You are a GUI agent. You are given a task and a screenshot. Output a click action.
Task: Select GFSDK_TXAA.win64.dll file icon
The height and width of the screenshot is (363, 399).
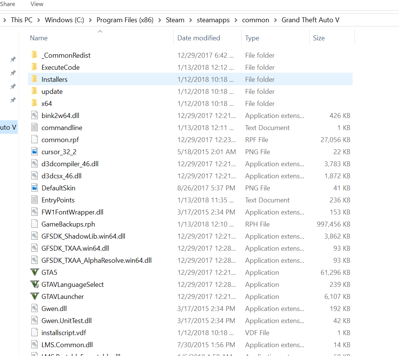pyautogui.click(x=35, y=248)
